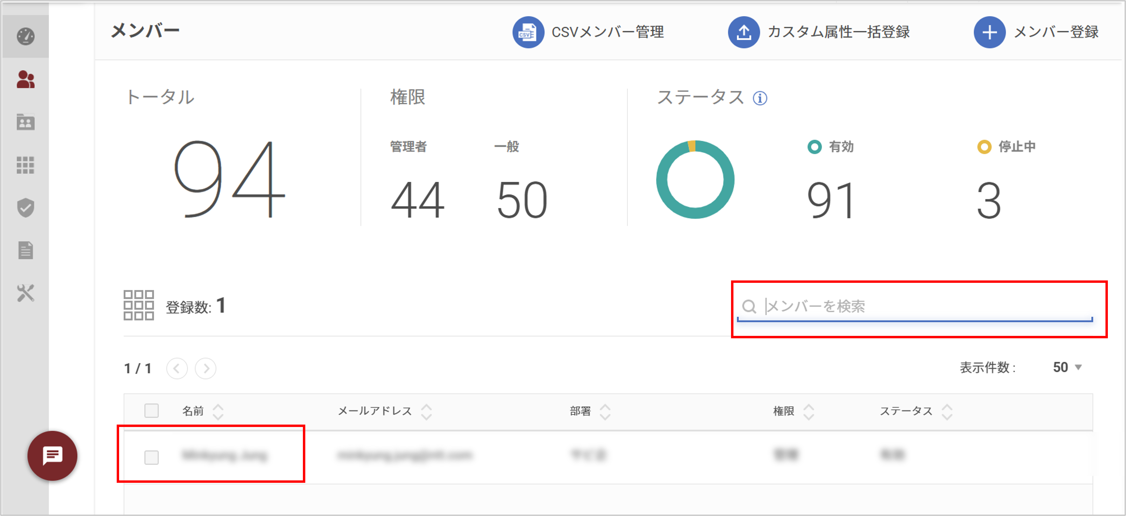The height and width of the screenshot is (516, 1126).
Task: Open the chat support bubble icon
Action: [x=52, y=455]
